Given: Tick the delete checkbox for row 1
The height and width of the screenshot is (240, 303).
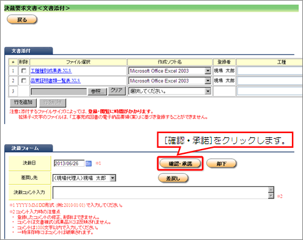Looking at the screenshot, I should 24,71.
